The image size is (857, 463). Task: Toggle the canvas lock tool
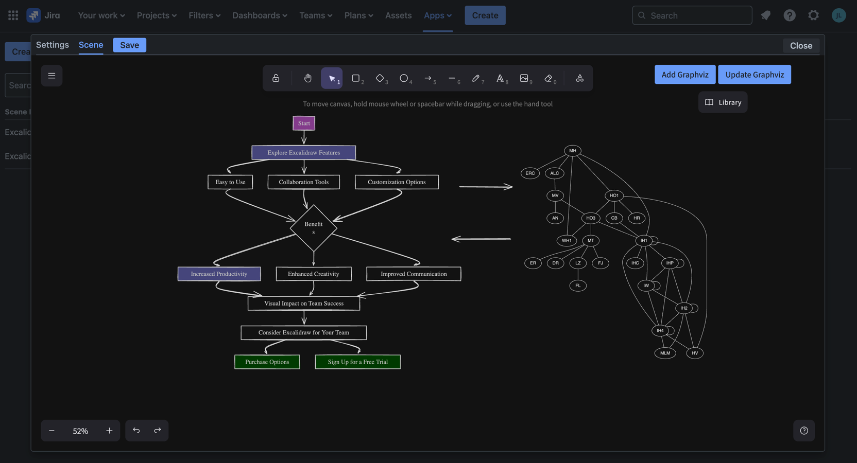pos(276,78)
